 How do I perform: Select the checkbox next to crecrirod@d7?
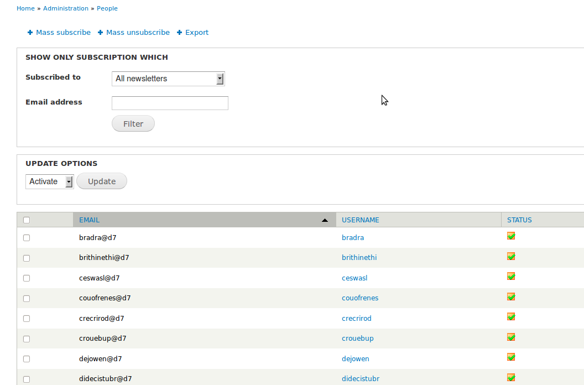pyautogui.click(x=27, y=319)
